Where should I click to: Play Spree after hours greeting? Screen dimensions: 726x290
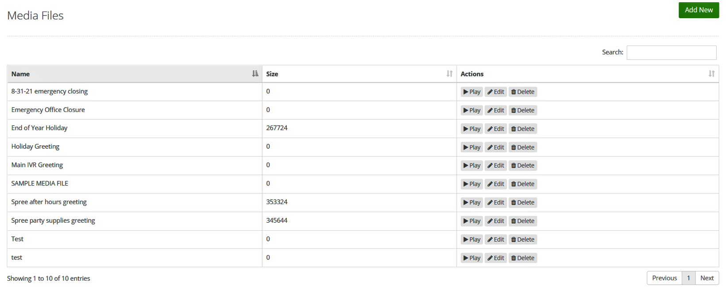point(471,202)
